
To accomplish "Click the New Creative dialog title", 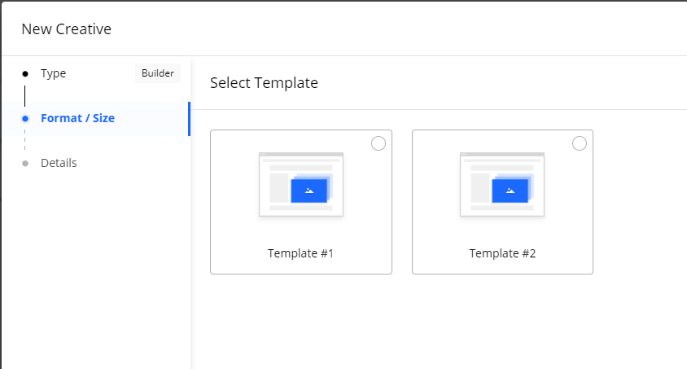I will [x=66, y=29].
